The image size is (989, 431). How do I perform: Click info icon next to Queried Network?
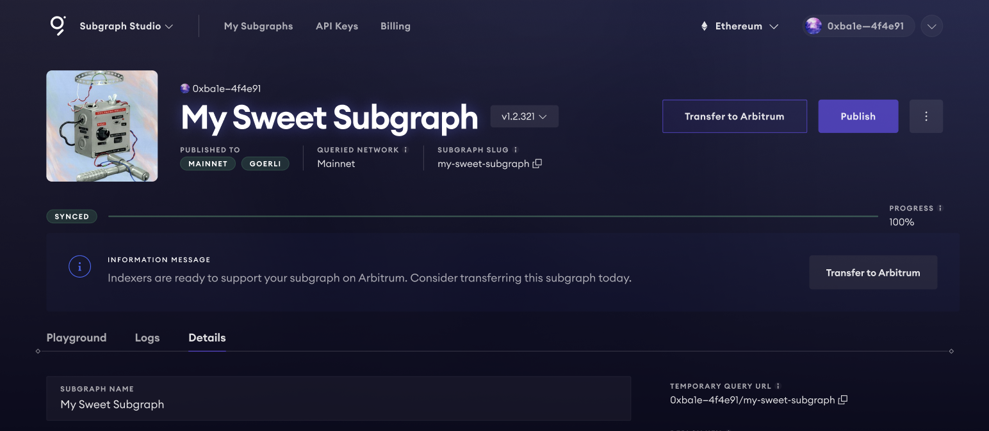(405, 150)
